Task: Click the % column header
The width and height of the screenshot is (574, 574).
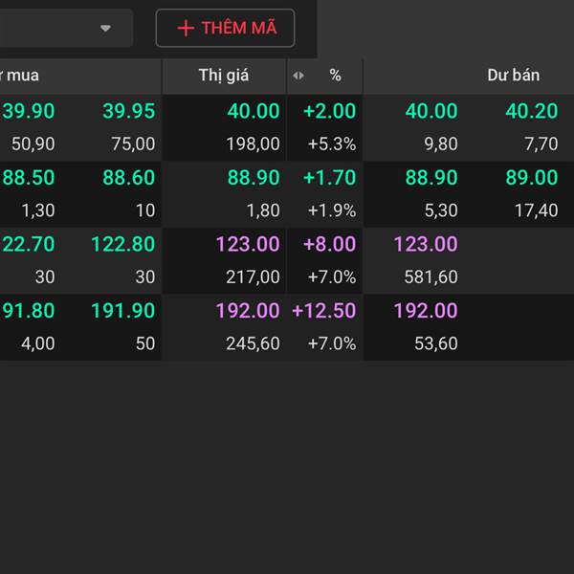Action: [x=335, y=76]
